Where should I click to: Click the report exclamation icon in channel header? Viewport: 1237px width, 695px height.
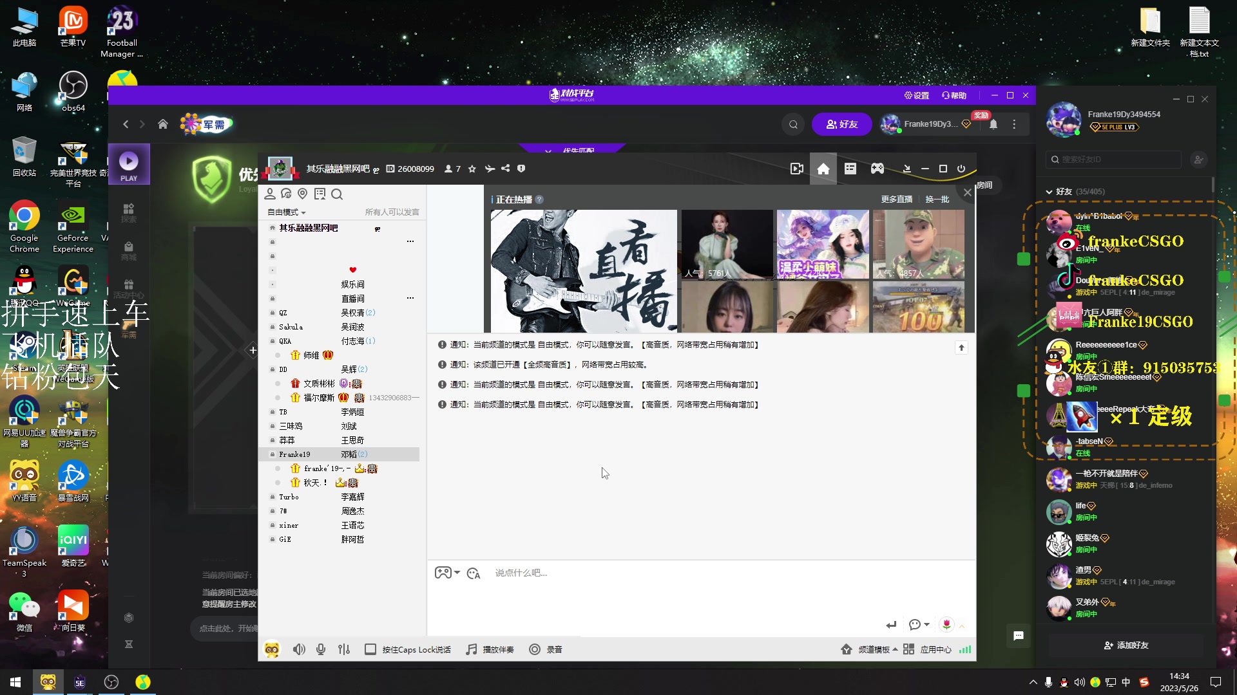click(521, 169)
